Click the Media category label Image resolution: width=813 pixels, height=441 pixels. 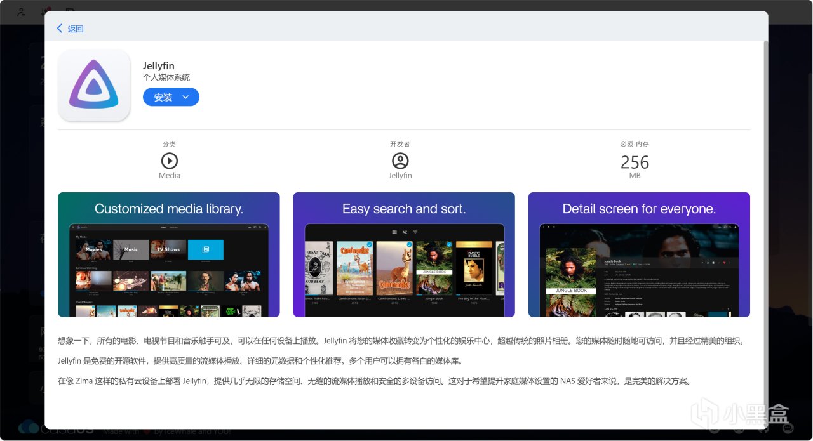pyautogui.click(x=170, y=176)
